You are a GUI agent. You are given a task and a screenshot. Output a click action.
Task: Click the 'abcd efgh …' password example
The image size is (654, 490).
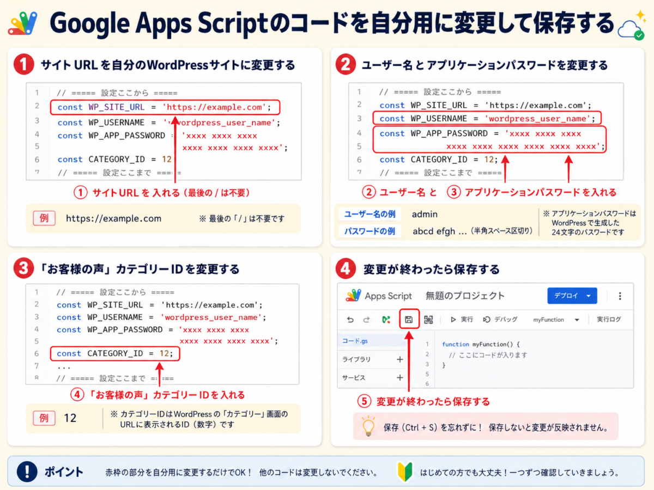pyautogui.click(x=440, y=231)
